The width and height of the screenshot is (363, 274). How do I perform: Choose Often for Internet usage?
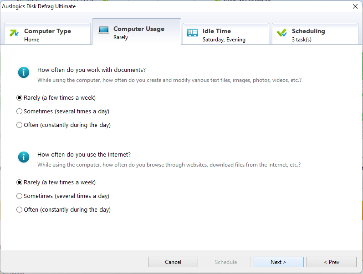pos(20,209)
